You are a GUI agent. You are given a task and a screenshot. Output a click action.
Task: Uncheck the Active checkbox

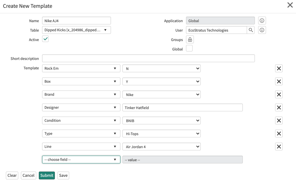[45, 39]
